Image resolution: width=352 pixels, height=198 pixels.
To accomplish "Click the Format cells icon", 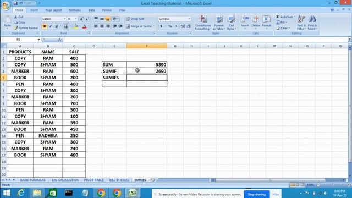I will 266,19.
